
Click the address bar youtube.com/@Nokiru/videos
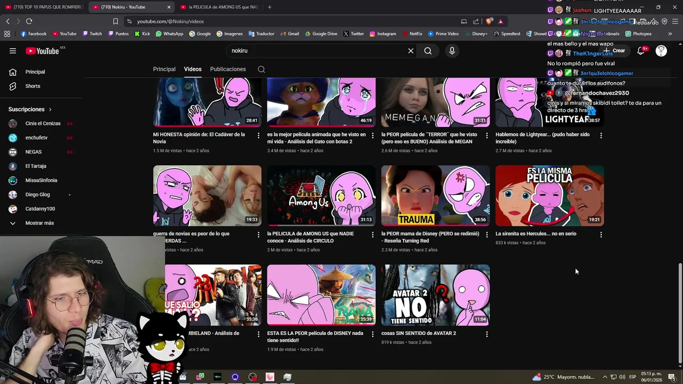170,21
